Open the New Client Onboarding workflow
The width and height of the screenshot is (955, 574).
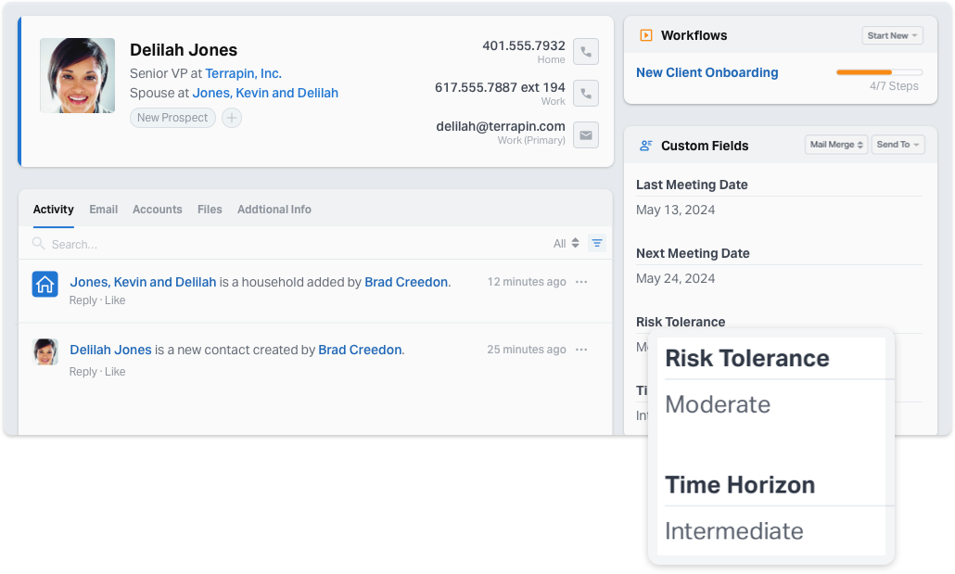pos(707,72)
